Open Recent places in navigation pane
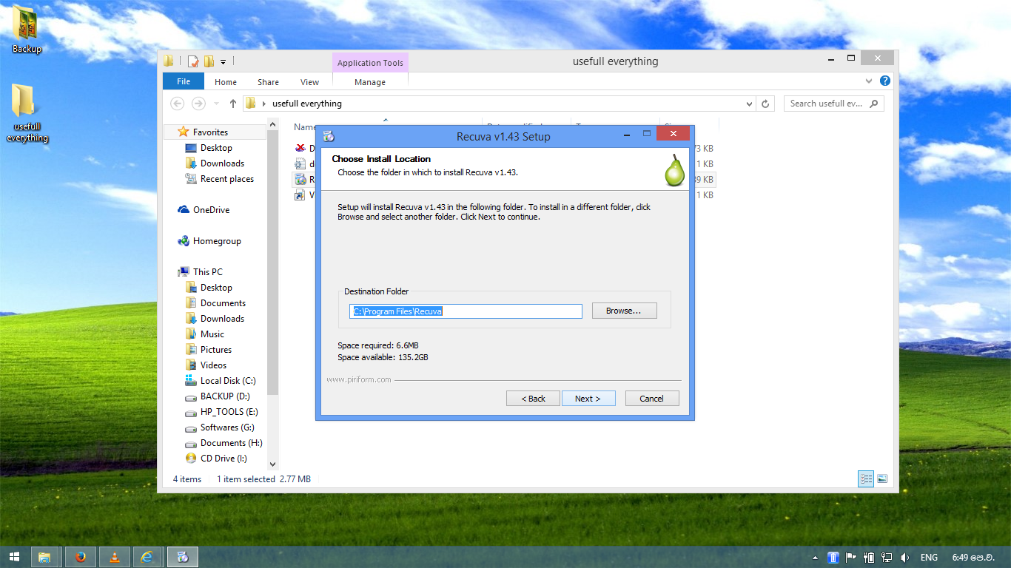The image size is (1011, 568). (226, 179)
